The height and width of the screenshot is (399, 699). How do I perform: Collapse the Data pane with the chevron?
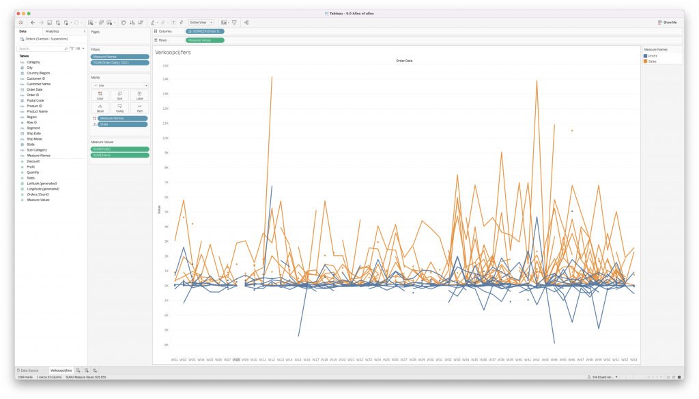[84, 31]
